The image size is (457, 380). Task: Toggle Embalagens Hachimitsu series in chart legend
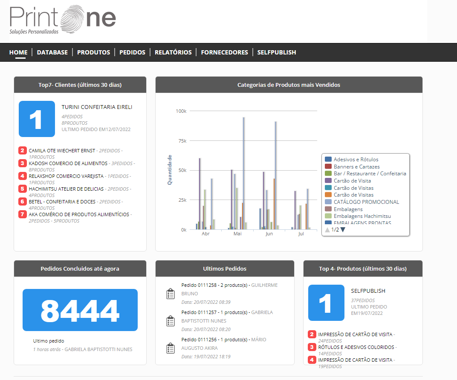coord(362,216)
